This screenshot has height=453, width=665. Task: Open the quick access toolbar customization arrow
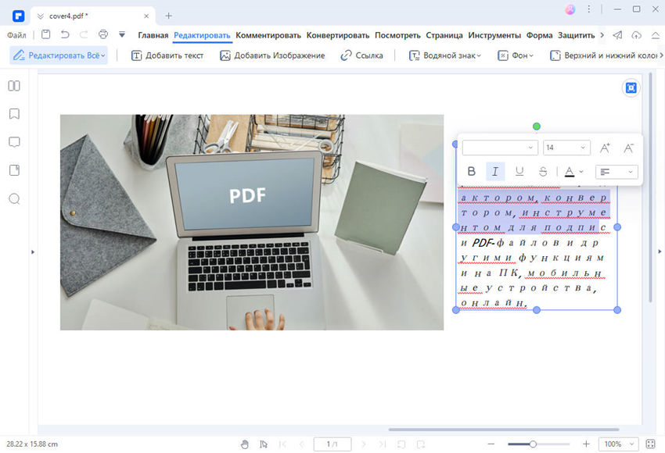pos(122,34)
